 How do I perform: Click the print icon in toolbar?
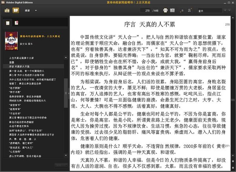tap(165, 10)
